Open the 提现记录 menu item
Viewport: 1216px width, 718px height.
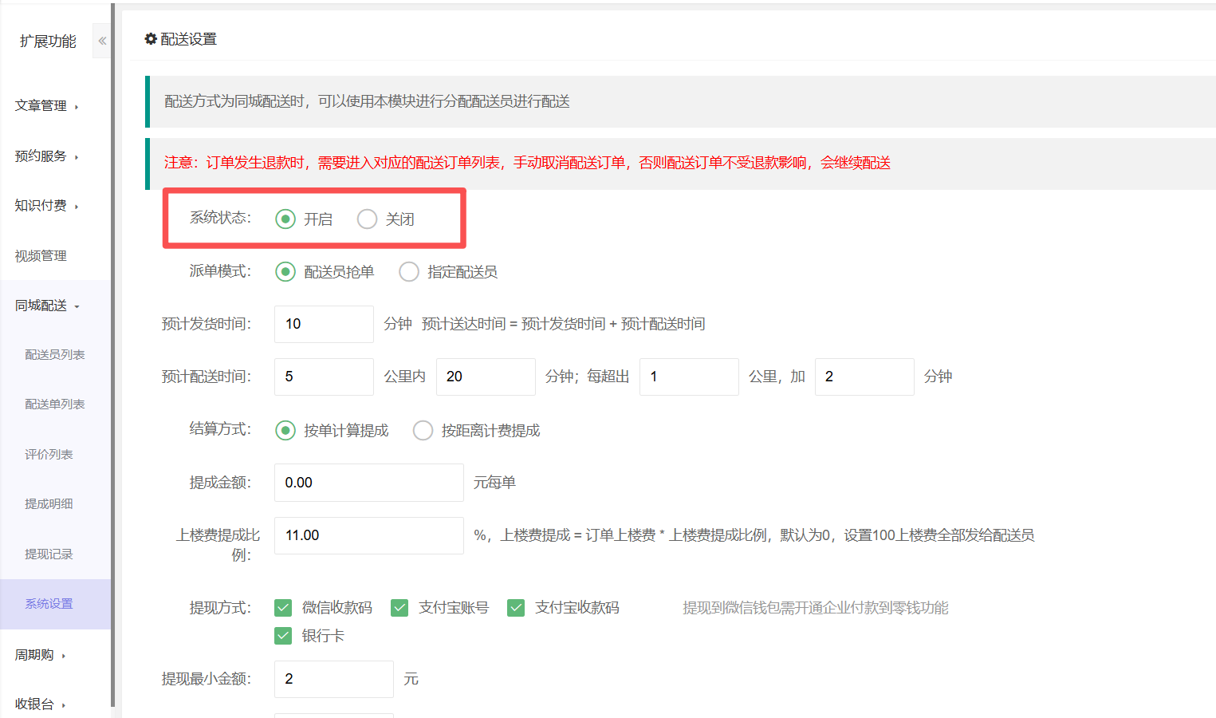click(x=49, y=554)
